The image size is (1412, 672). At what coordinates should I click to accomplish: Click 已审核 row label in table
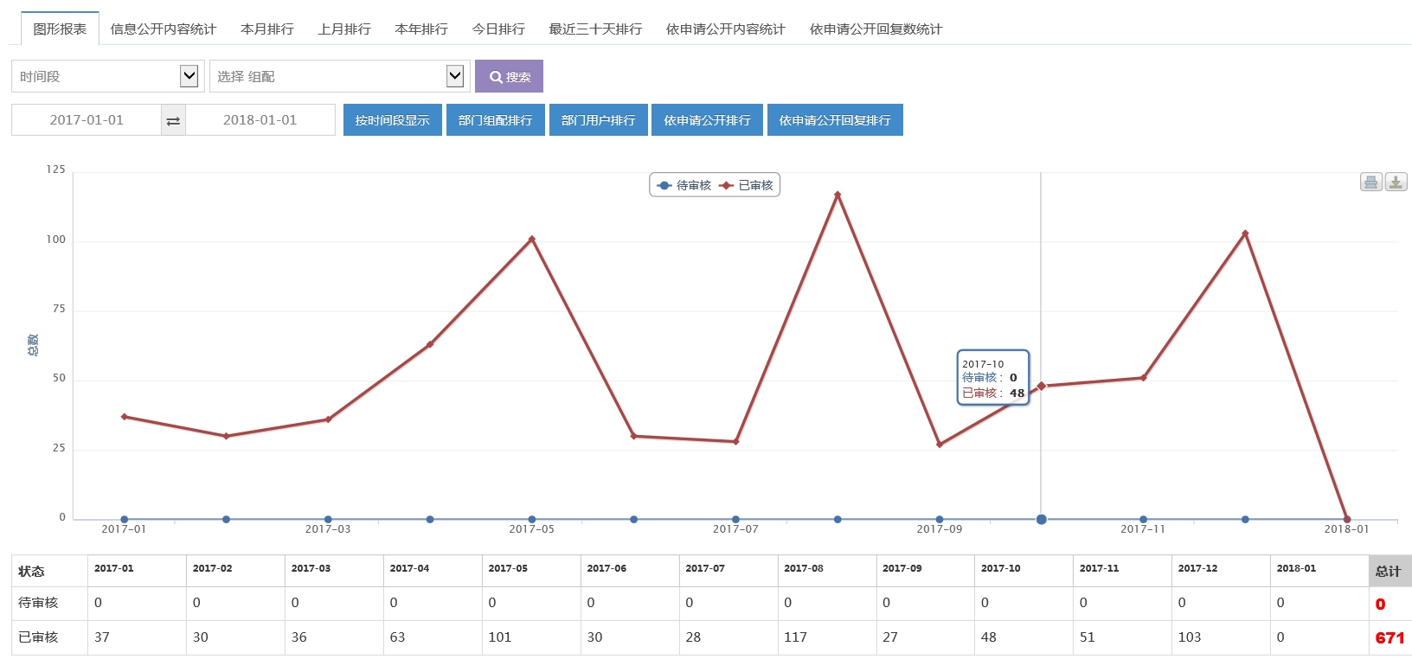click(38, 637)
